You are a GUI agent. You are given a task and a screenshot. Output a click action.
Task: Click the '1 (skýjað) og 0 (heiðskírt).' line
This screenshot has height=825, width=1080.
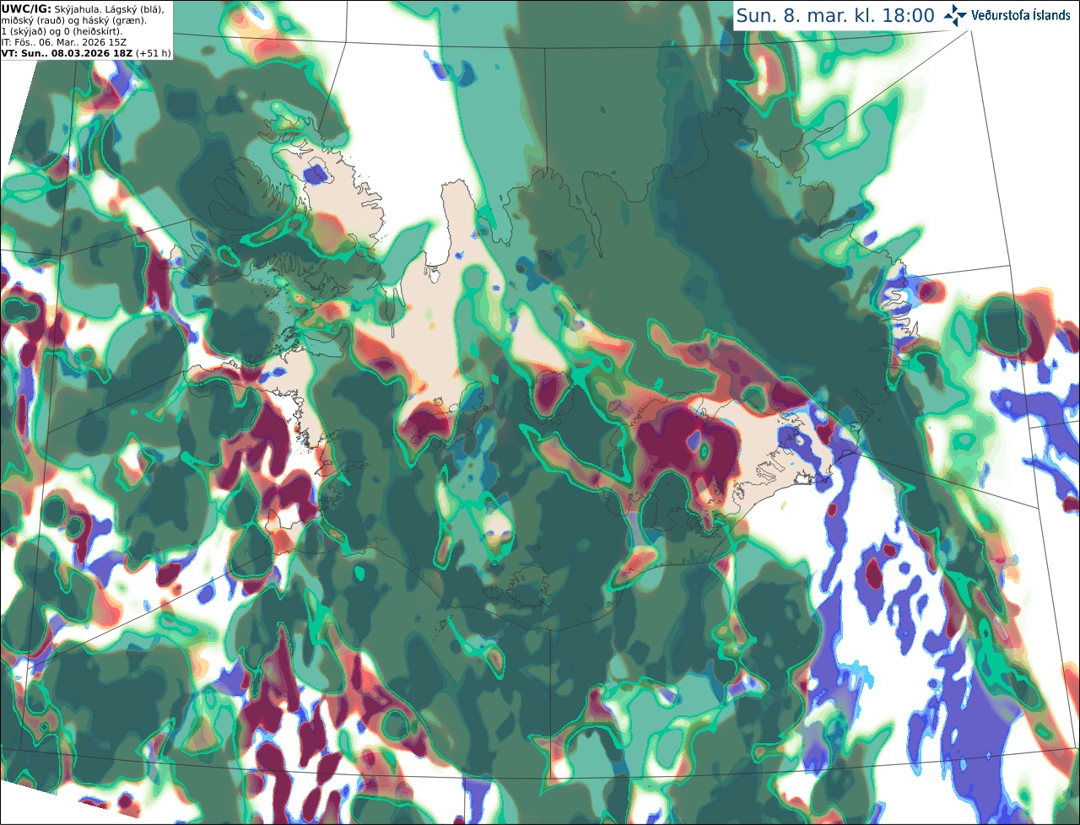click(62, 31)
